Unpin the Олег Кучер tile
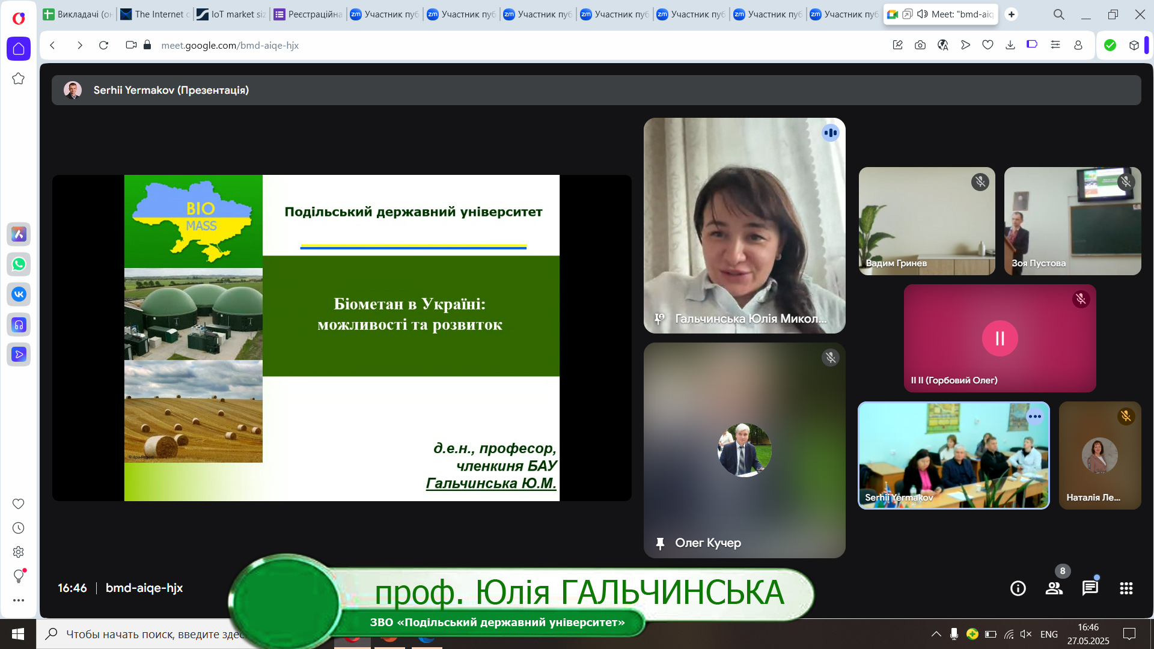 660,543
